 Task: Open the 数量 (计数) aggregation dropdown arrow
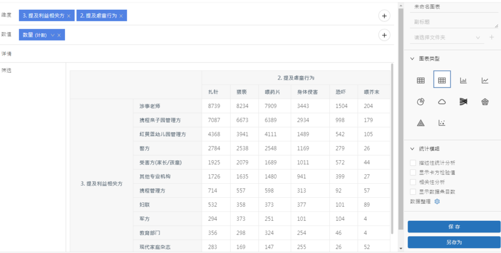click(x=52, y=35)
